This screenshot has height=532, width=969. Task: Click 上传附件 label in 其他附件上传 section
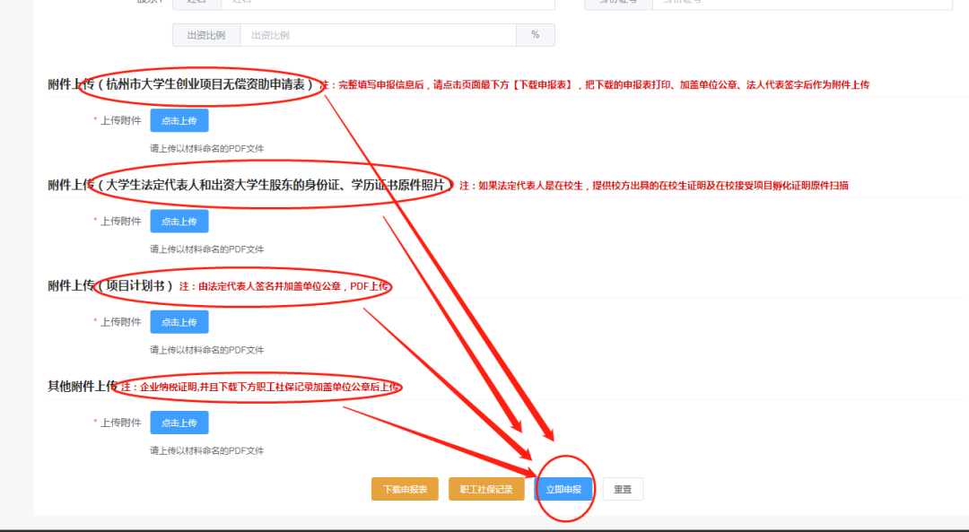[x=120, y=423]
